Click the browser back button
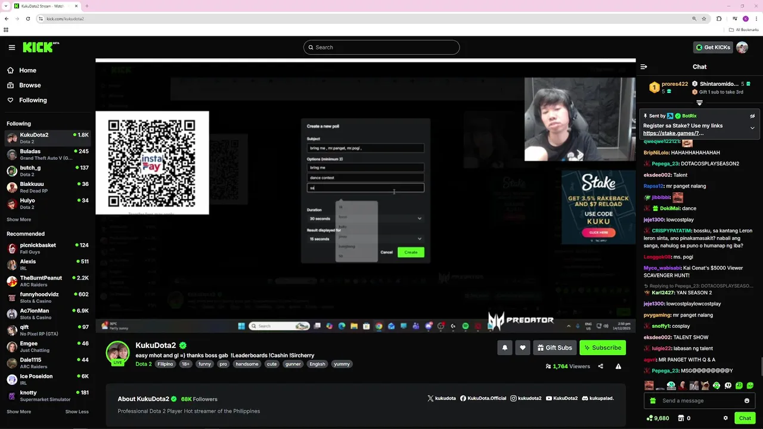763x429 pixels. pyautogui.click(x=7, y=18)
